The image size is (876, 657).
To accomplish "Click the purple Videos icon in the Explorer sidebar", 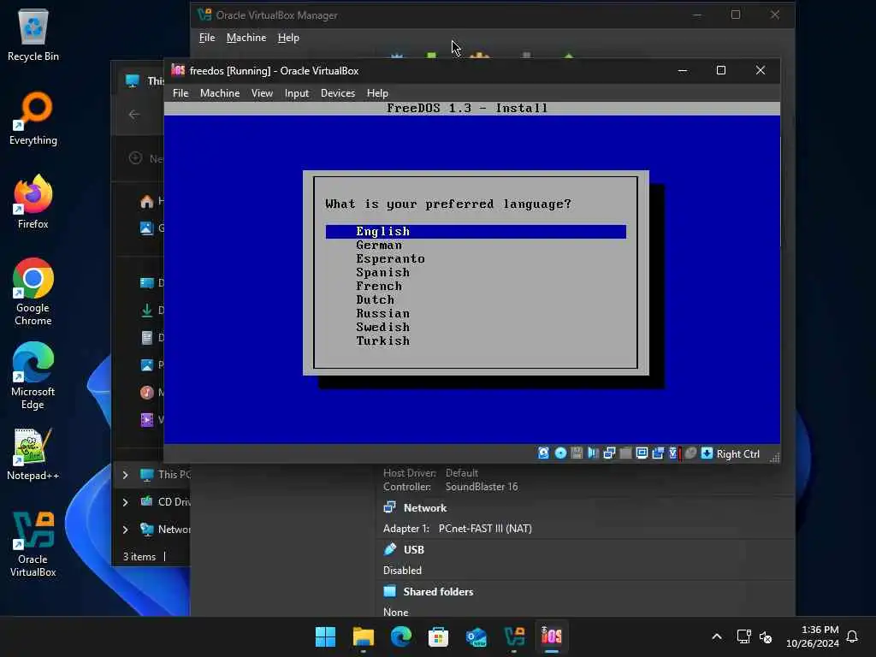I will (x=147, y=419).
